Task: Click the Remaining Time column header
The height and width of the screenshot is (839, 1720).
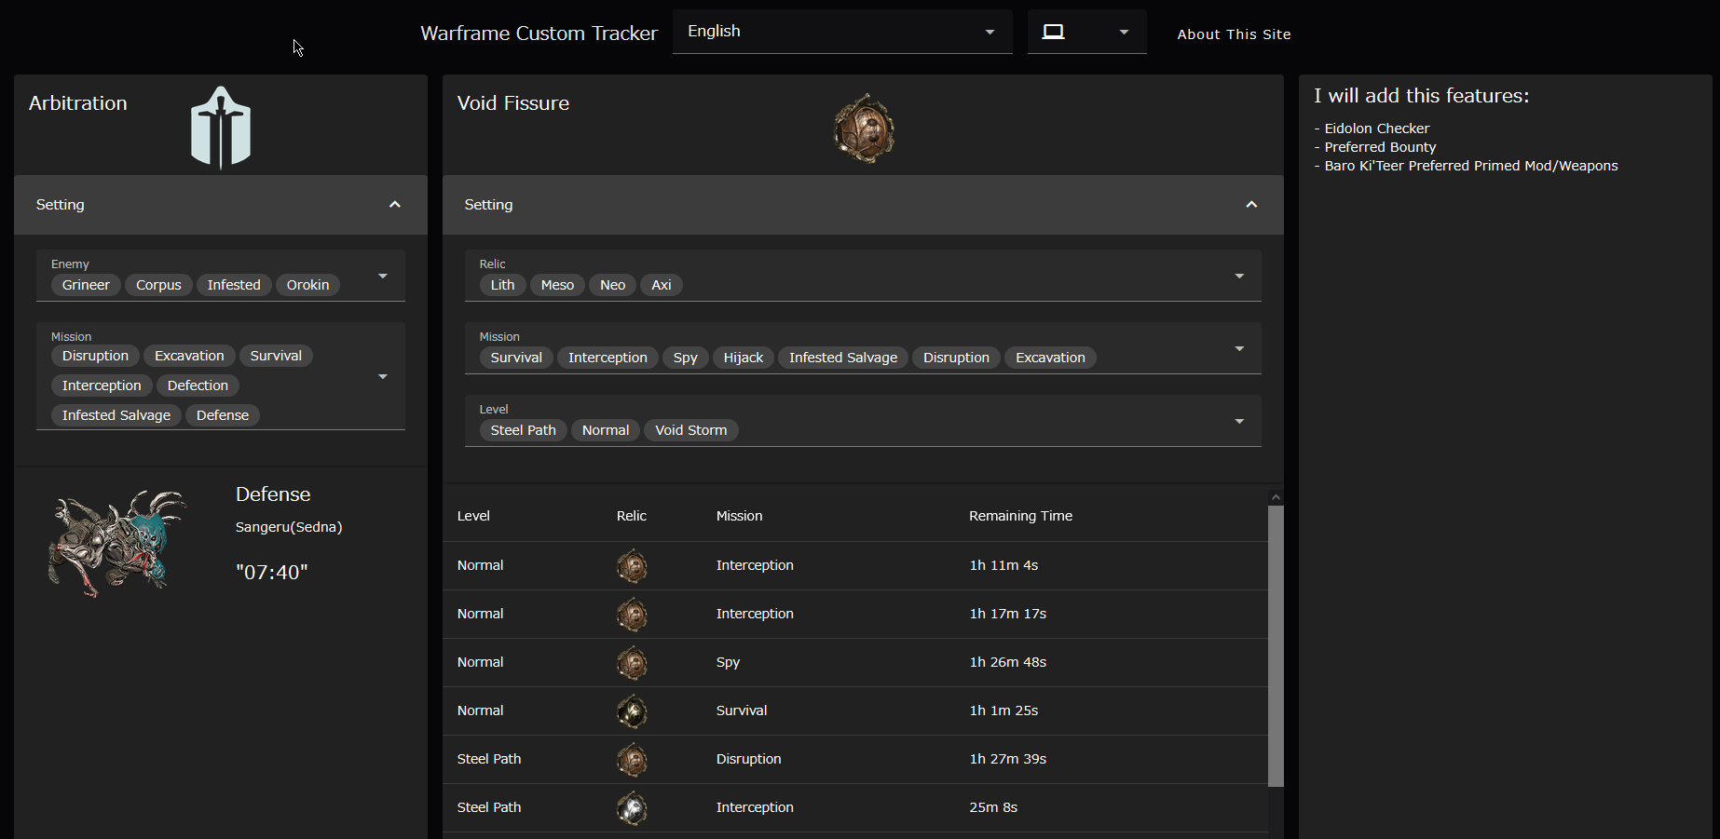Action: 1020,516
